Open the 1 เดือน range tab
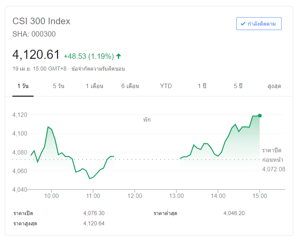The width and height of the screenshot is (298, 242). [x=95, y=86]
